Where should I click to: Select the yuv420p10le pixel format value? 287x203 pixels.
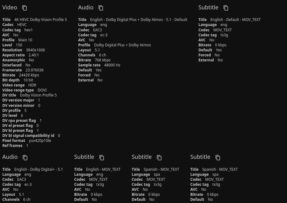click(40, 141)
